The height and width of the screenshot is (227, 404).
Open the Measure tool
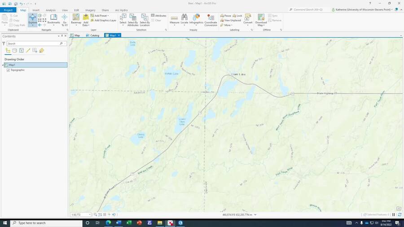174,19
